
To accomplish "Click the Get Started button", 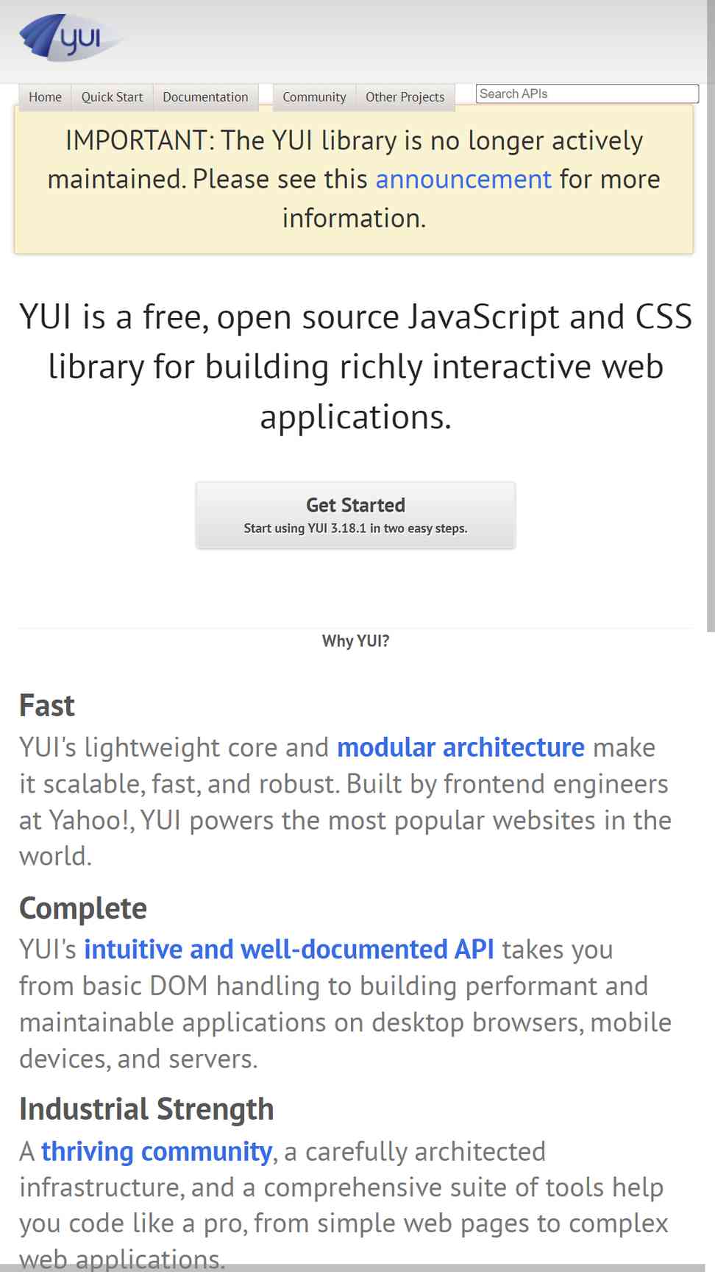I will 355,515.
